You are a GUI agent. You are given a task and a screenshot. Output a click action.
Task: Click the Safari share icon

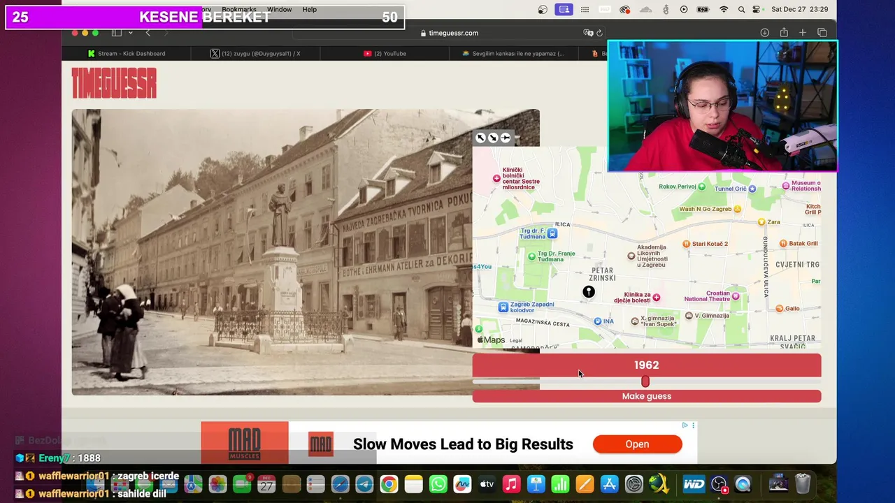pyautogui.click(x=784, y=33)
